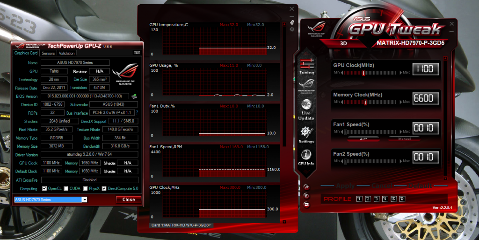Click the S profile button

(x=393, y=199)
